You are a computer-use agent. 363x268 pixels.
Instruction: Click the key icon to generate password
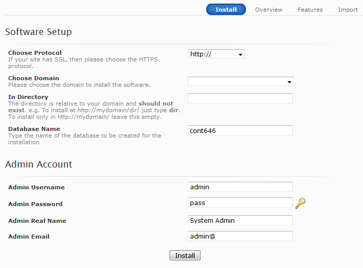pyautogui.click(x=300, y=204)
